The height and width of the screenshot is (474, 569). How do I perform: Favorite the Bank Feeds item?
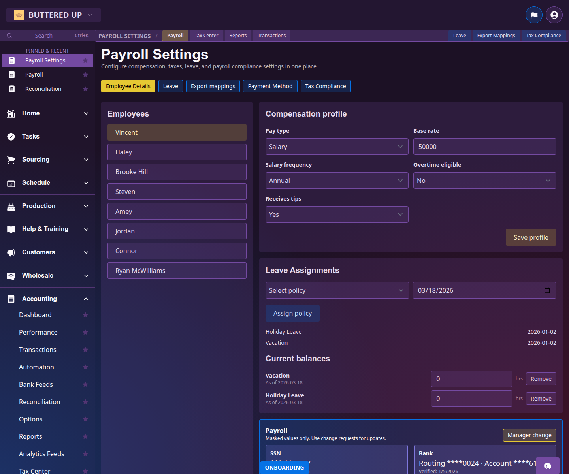coord(85,384)
